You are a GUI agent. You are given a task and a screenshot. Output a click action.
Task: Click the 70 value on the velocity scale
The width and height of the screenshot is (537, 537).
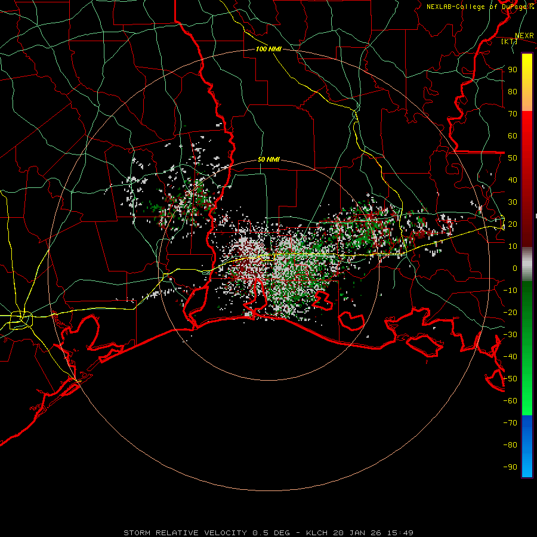513,114
